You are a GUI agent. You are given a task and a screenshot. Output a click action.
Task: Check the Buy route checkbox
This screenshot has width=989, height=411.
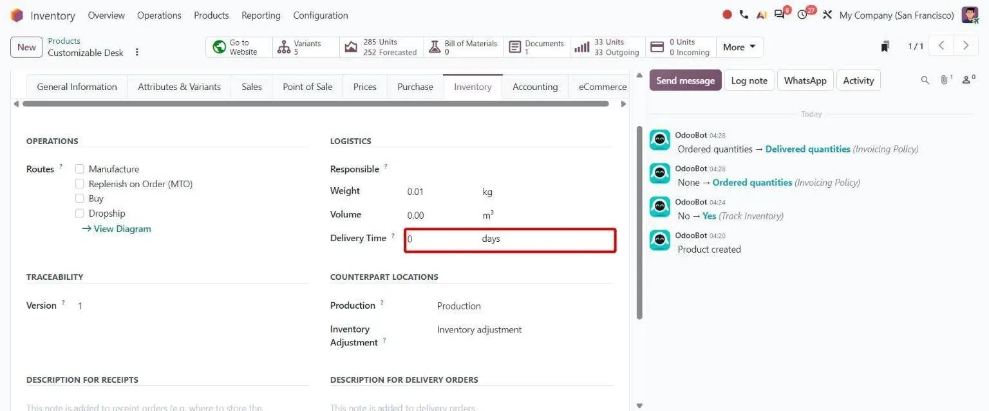[80, 199]
